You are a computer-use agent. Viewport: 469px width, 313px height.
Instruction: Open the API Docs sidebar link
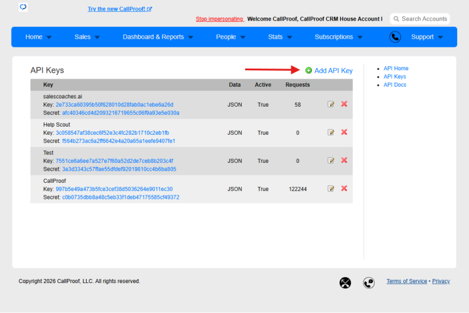[395, 84]
